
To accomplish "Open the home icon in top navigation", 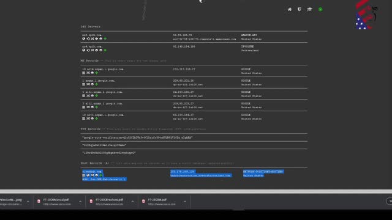I will tap(290, 9).
